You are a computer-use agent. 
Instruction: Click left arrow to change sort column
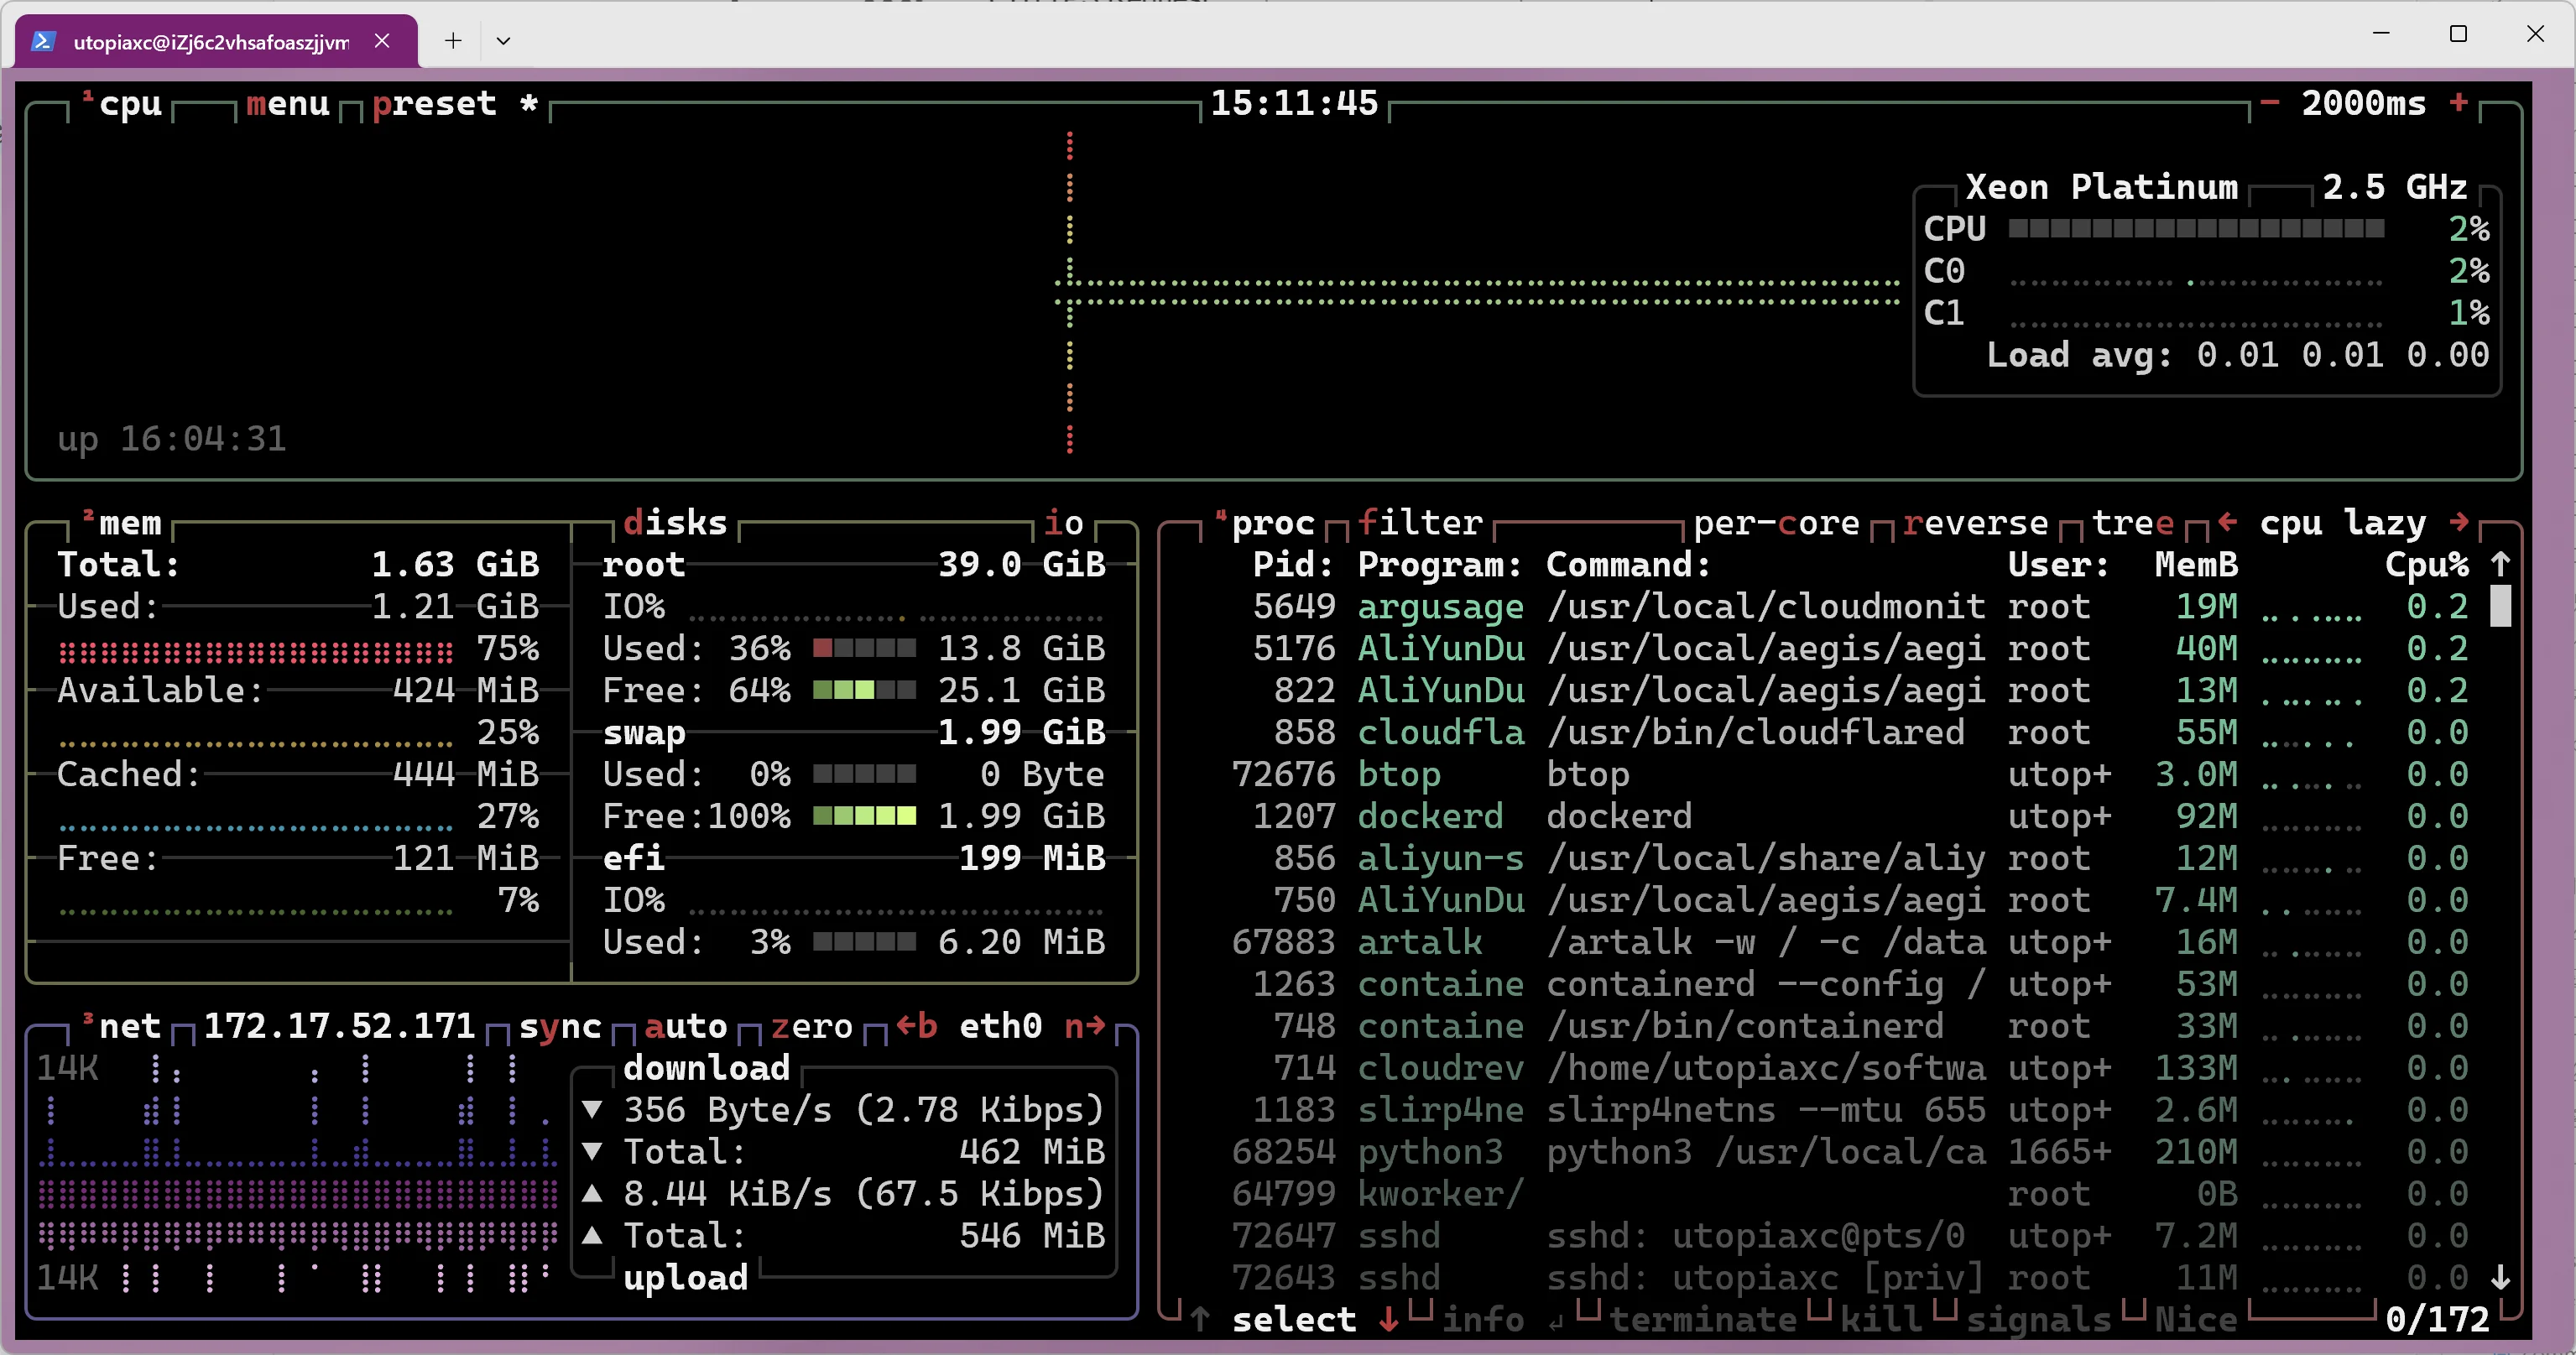pyautogui.click(x=2227, y=522)
